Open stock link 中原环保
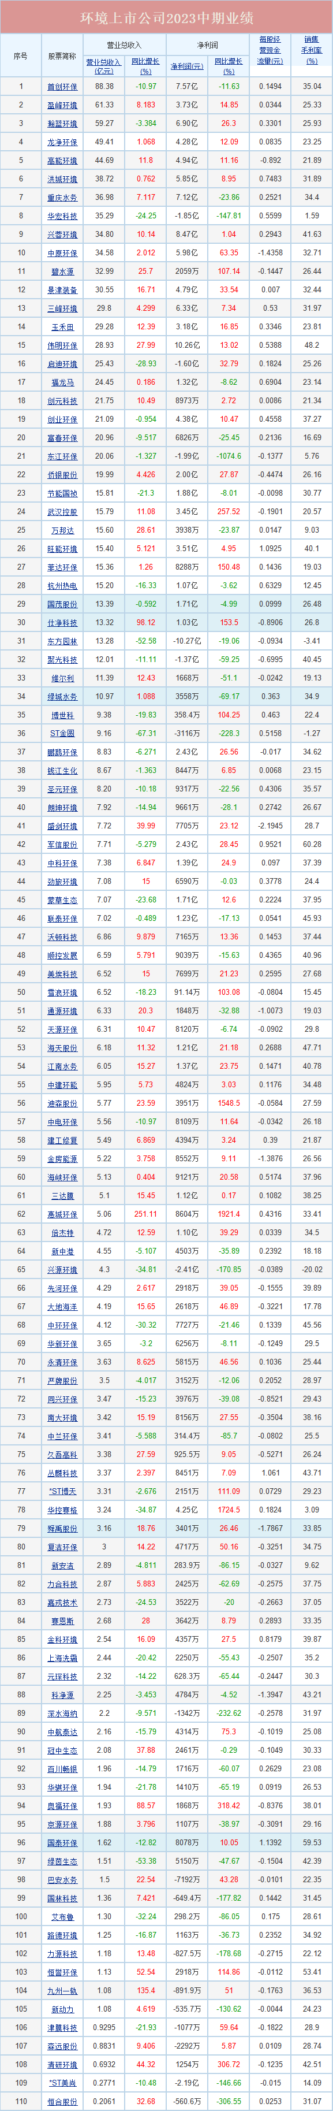Image resolution: width=333 pixels, height=2111 pixels. (x=62, y=254)
